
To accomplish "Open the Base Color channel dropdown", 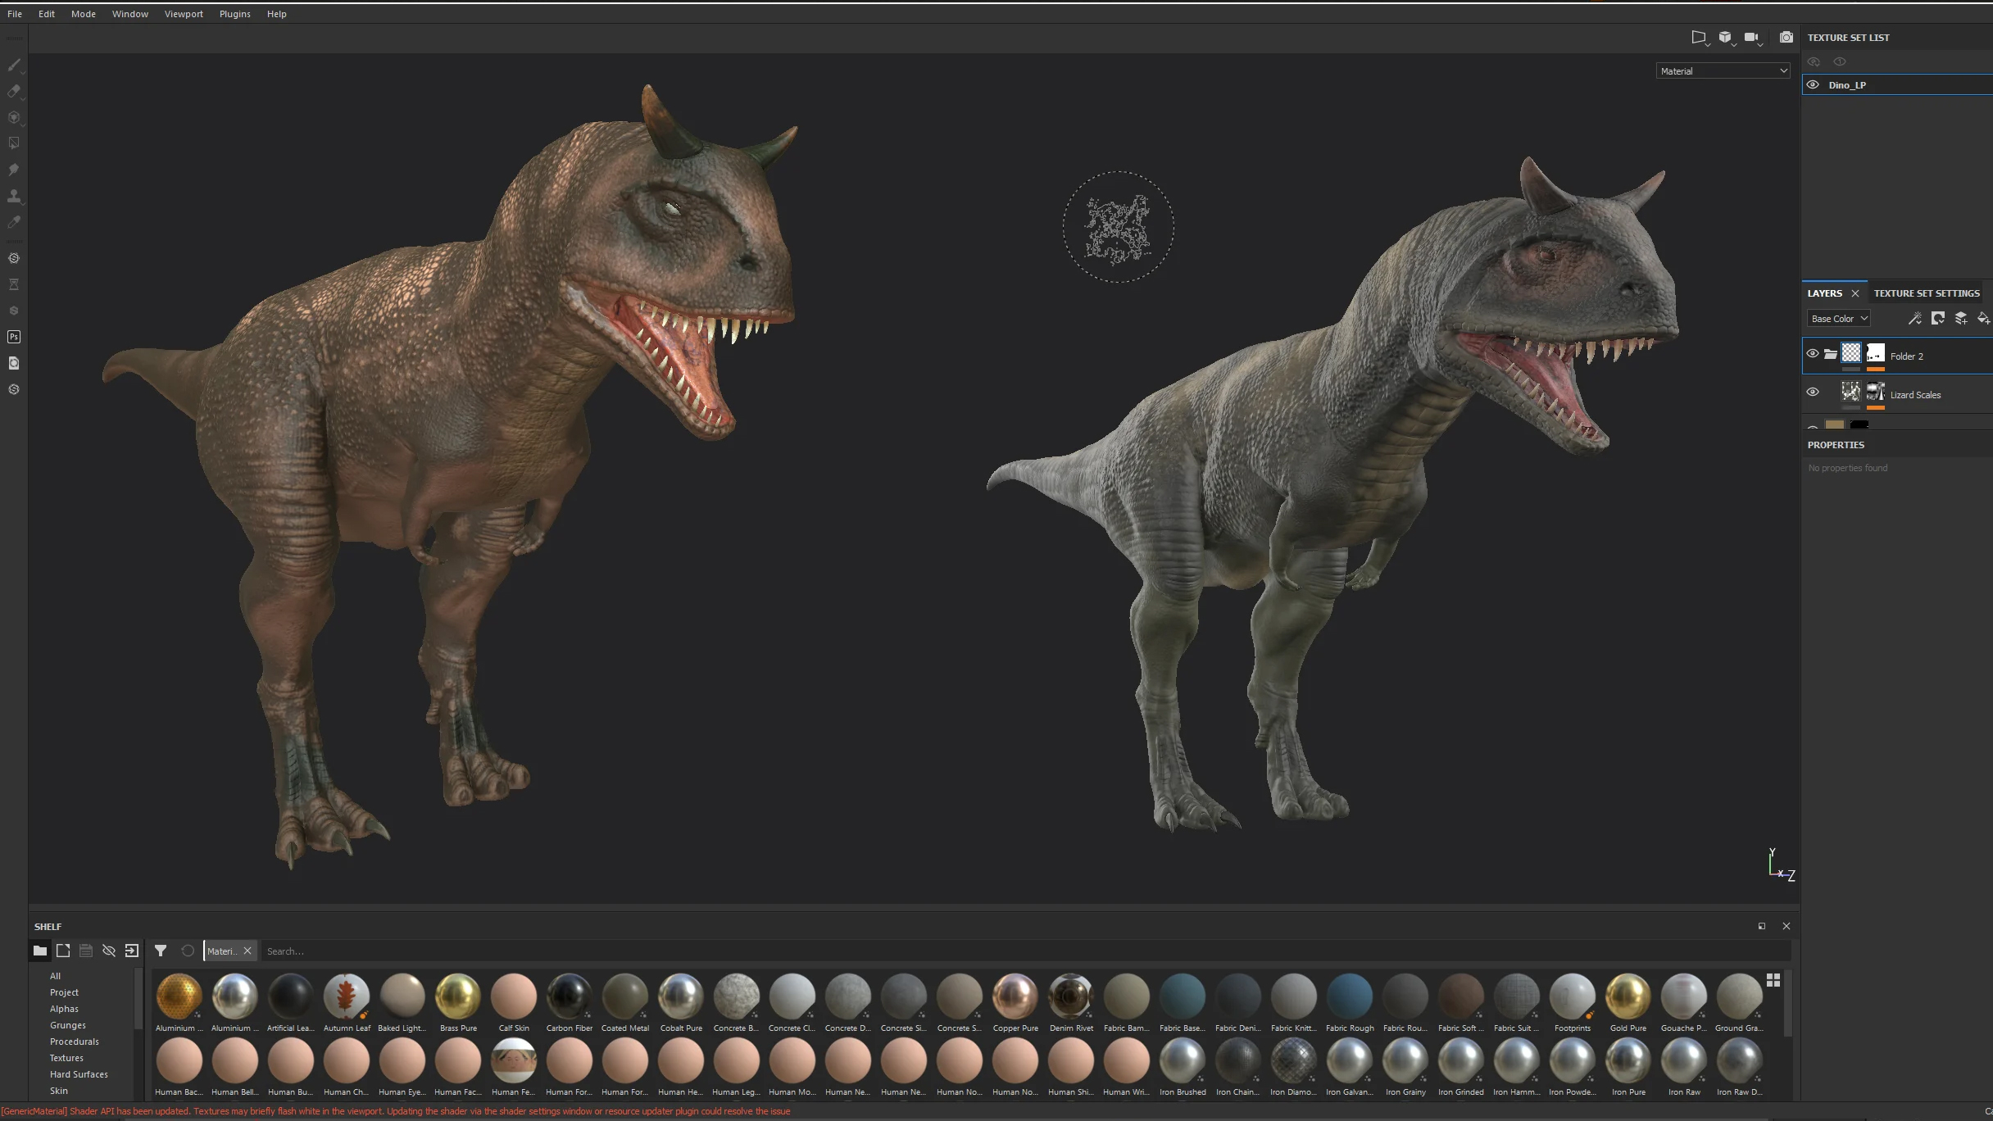I will [x=1839, y=319].
